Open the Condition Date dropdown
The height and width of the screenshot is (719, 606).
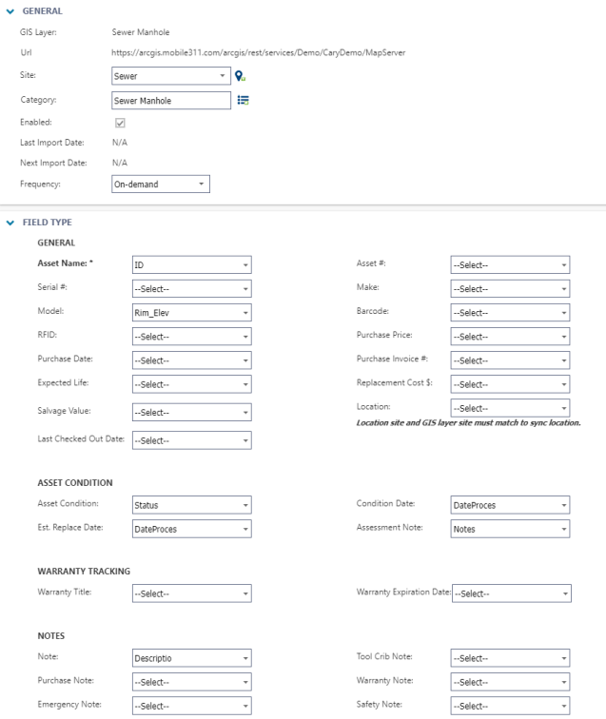pos(510,505)
